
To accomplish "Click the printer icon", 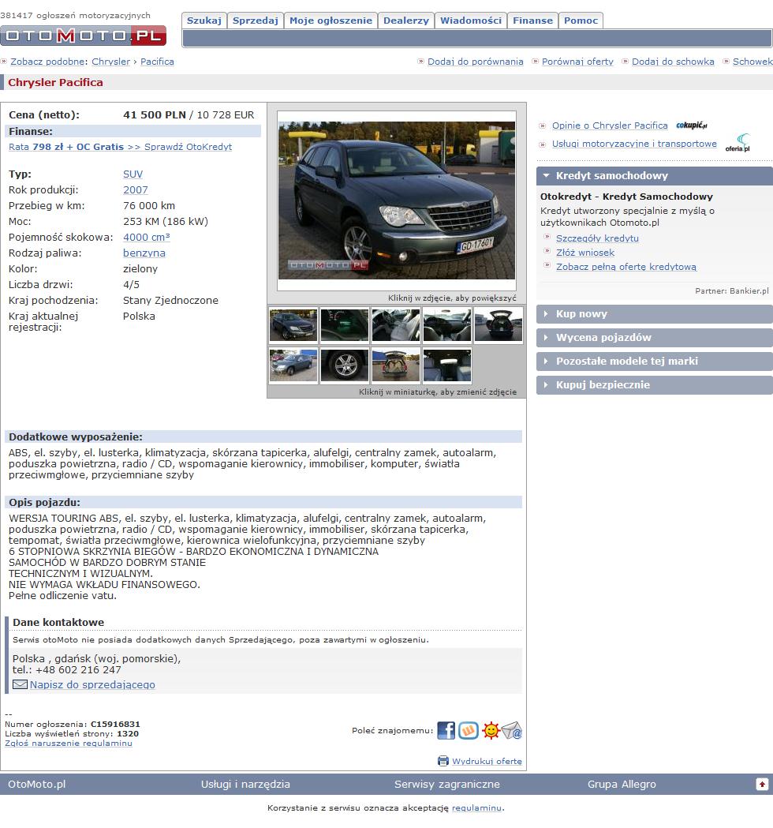I will point(443,761).
